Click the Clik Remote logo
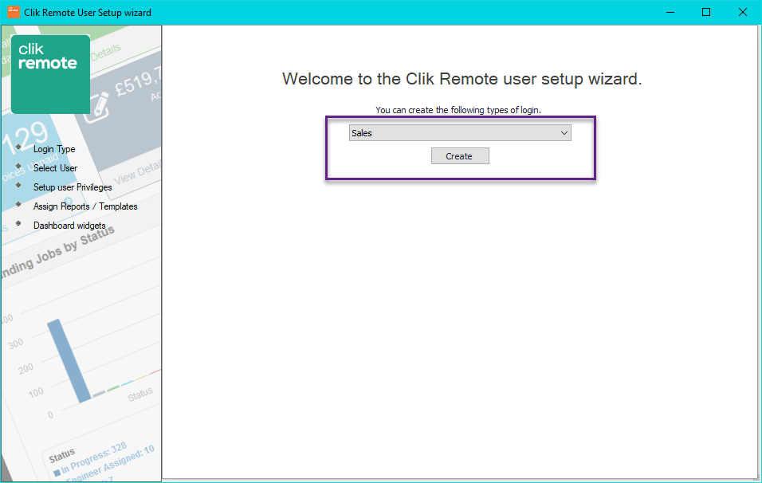The image size is (762, 483). point(49,73)
